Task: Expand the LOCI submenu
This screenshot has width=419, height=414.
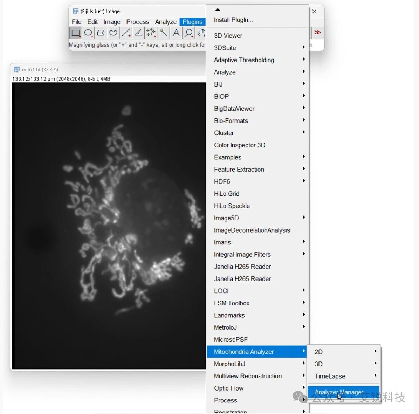Action: click(257, 291)
